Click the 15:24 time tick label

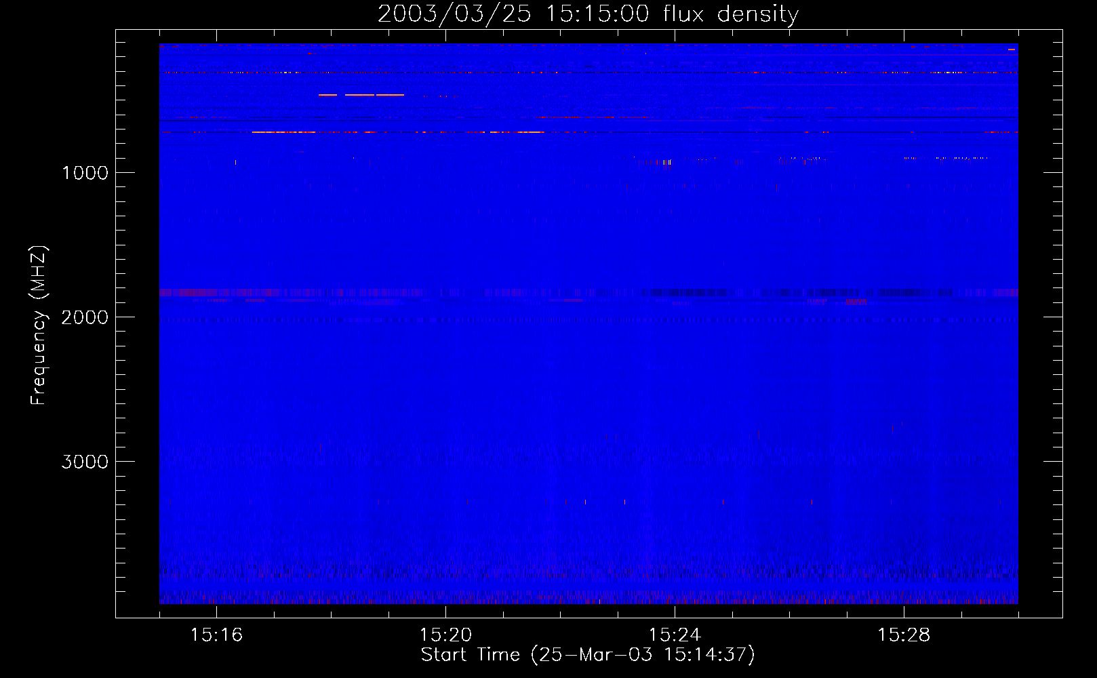coord(675,635)
